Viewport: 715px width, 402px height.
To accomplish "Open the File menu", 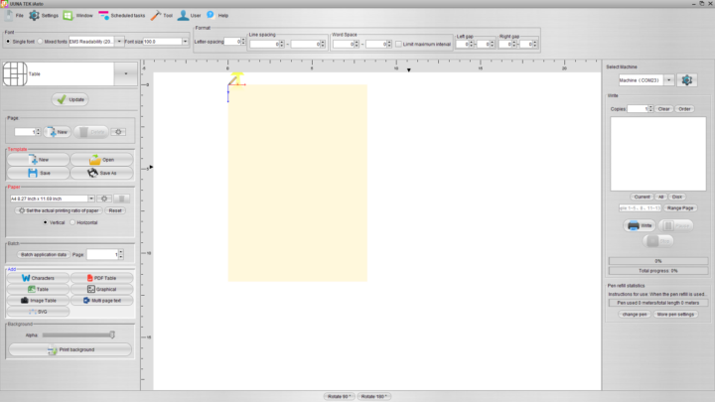I will click(14, 16).
